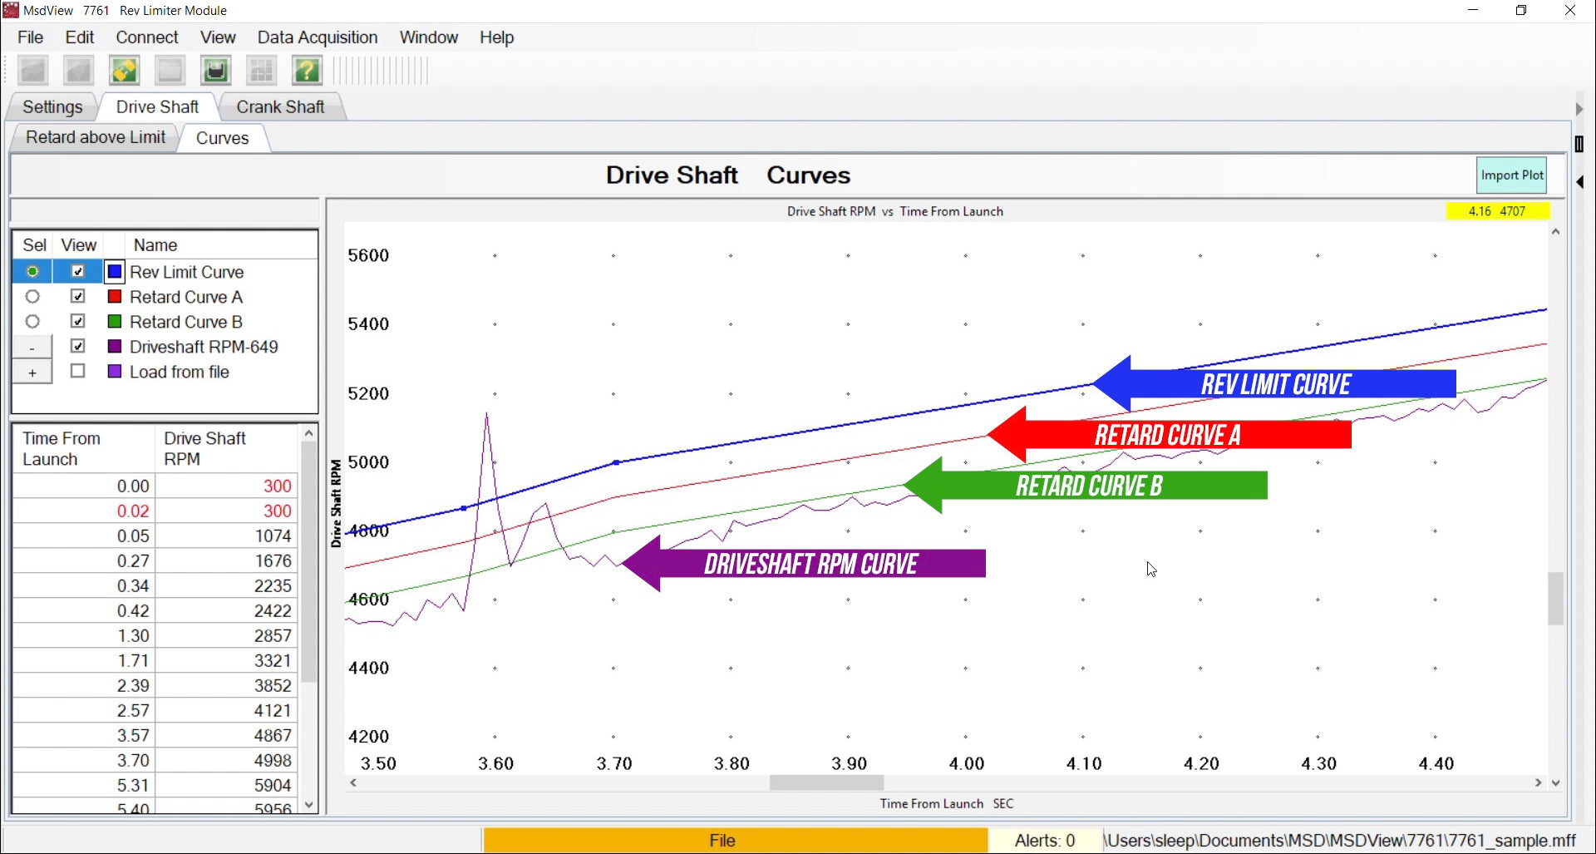Click the Import Plot button
1596x854 pixels.
click(1511, 175)
